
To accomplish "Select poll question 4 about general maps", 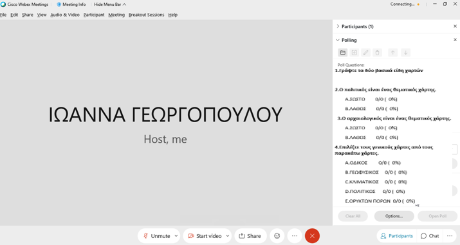I will click(x=384, y=150).
